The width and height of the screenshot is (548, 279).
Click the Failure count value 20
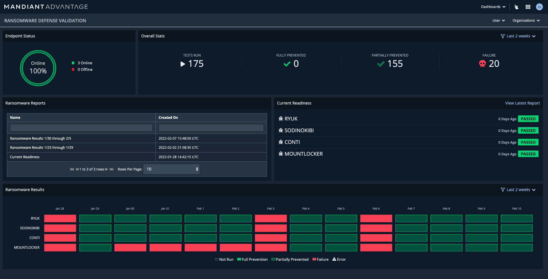click(494, 64)
